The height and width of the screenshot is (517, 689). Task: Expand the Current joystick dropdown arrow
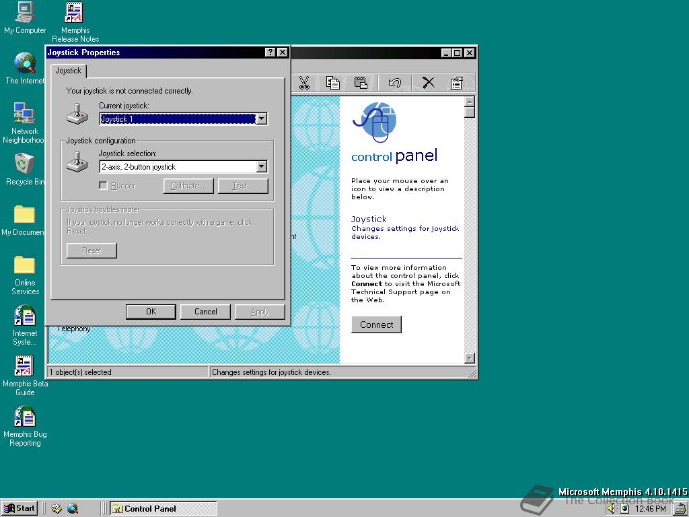[262, 118]
